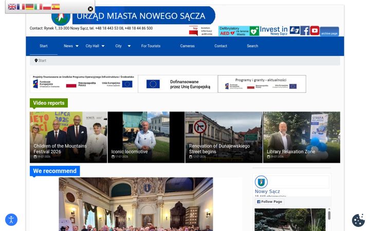
Task: Go to the archive page button
Action: pos(329,32)
